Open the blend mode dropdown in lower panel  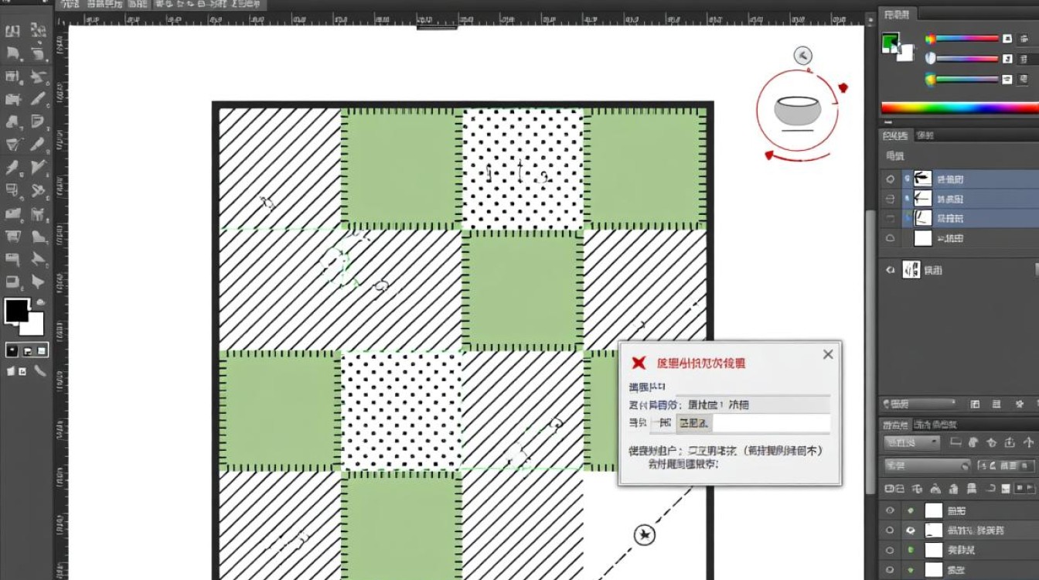click(911, 443)
